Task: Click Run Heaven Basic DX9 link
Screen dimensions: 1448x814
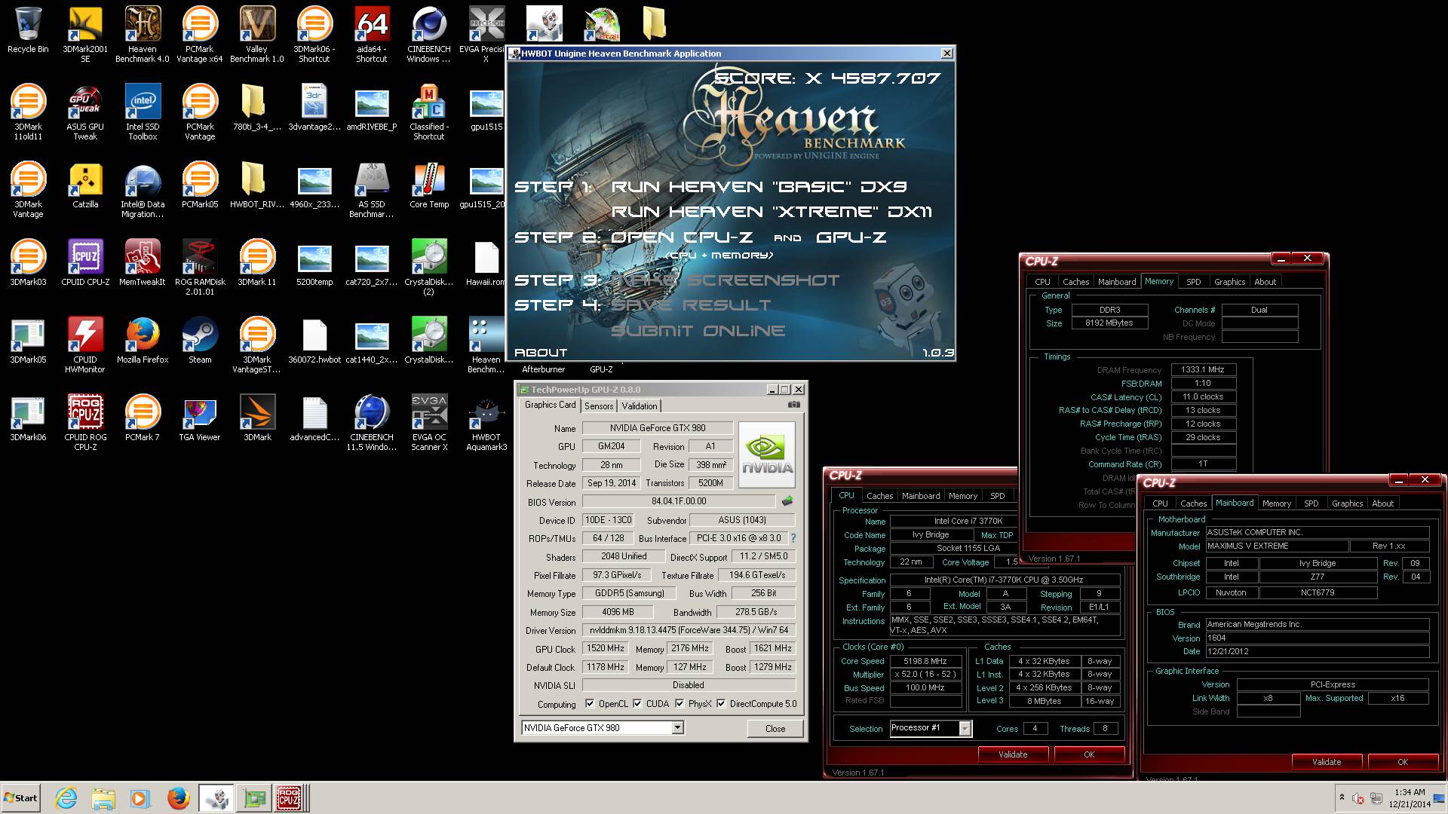Action: point(759,187)
